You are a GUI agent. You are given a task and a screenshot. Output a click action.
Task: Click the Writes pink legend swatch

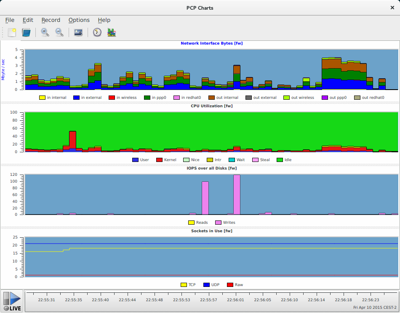(219, 223)
